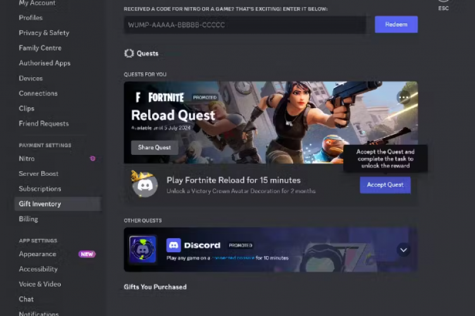Click the ESC close settings icon
Screen dimensions: 475x316
pos(443,3)
